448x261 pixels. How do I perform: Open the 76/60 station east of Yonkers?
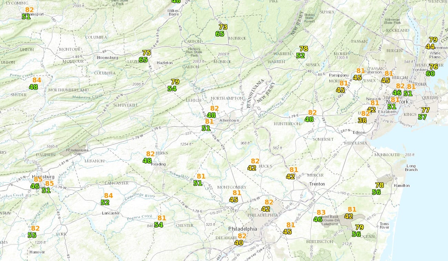tap(432, 70)
